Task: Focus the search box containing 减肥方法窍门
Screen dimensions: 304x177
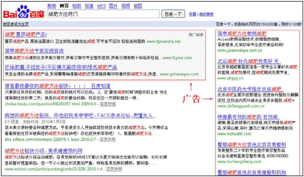Action: (103, 14)
